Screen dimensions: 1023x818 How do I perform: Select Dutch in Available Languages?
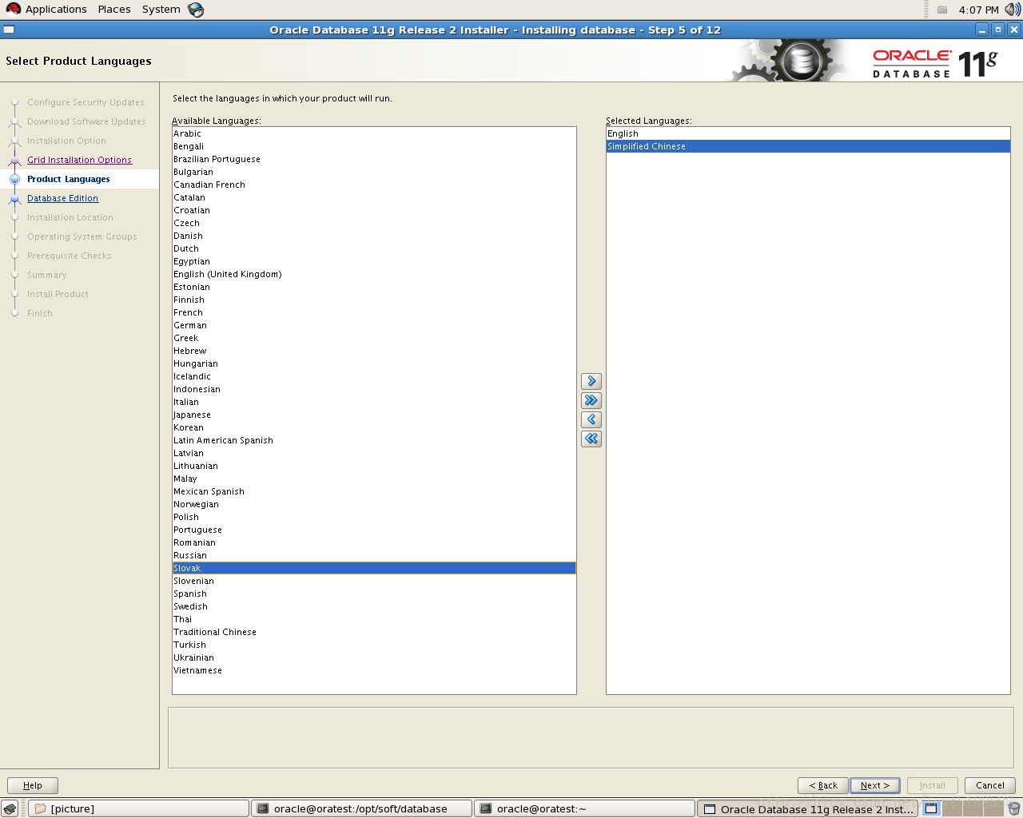tap(374, 248)
